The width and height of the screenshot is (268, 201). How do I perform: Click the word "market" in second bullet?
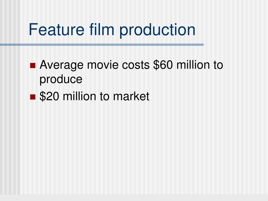(x=131, y=96)
